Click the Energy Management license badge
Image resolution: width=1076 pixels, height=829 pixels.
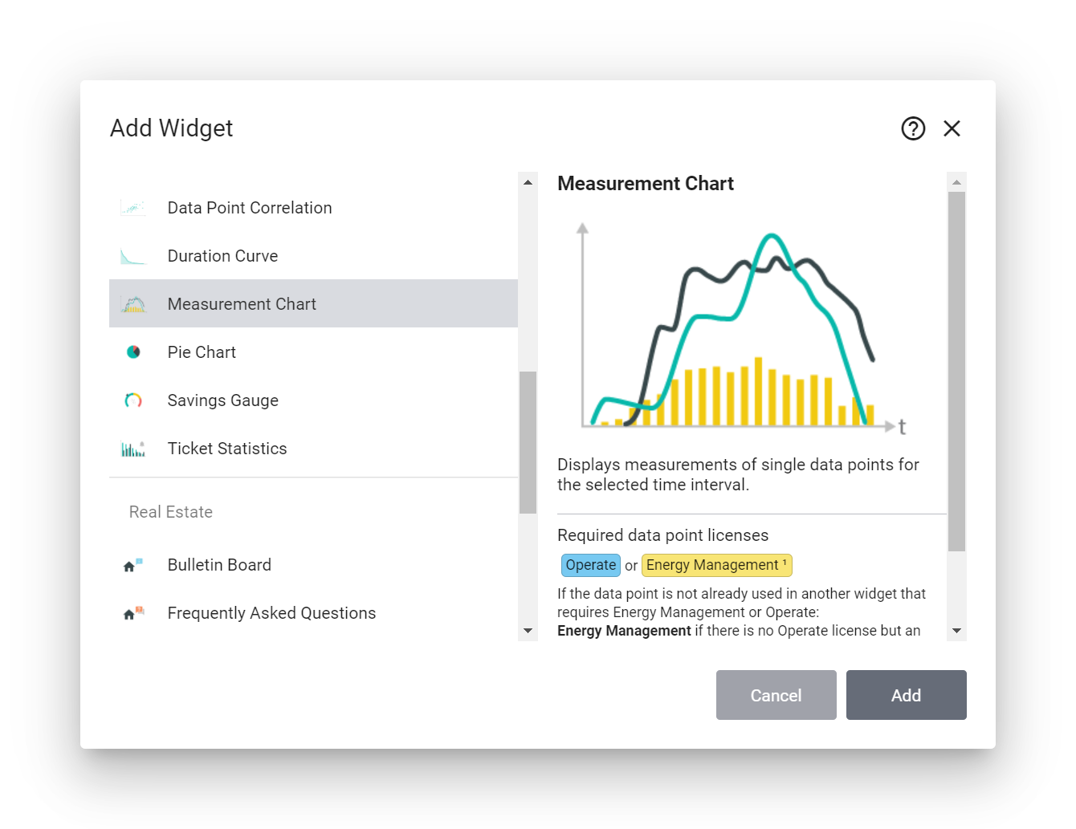point(717,565)
